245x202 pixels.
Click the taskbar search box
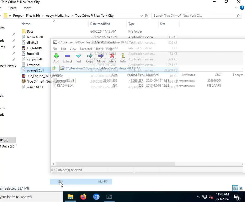pos(31,197)
